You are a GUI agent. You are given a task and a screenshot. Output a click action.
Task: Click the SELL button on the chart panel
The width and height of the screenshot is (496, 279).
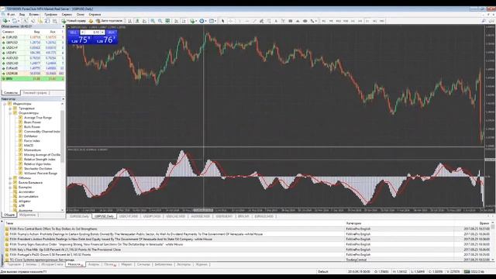[x=73, y=33]
